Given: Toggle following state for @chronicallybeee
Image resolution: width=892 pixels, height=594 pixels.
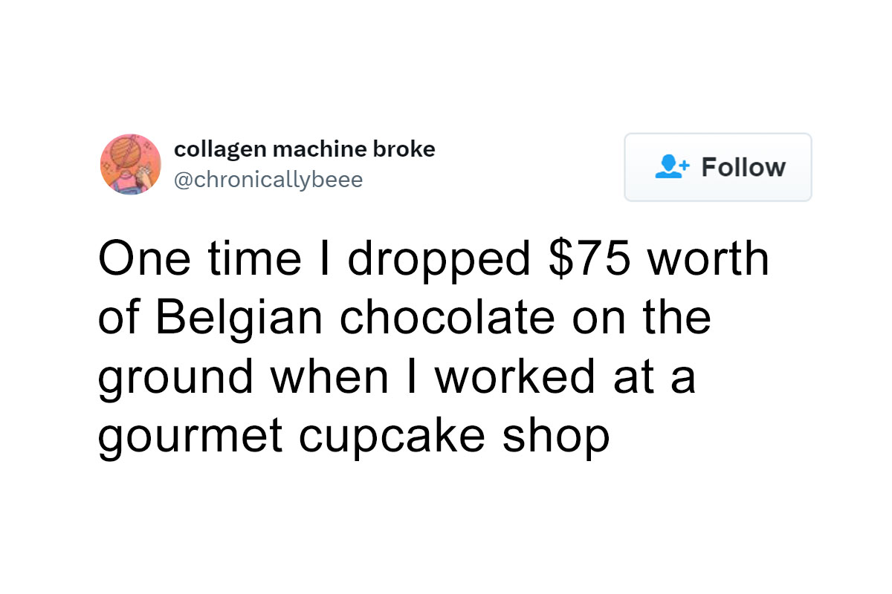Looking at the screenshot, I should (x=717, y=166).
